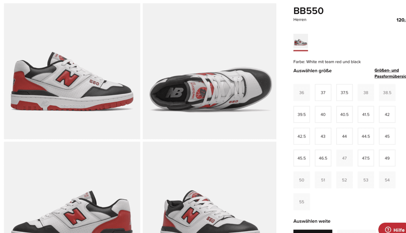Pick size 40.5
The image size is (406, 233).
coord(345,114)
